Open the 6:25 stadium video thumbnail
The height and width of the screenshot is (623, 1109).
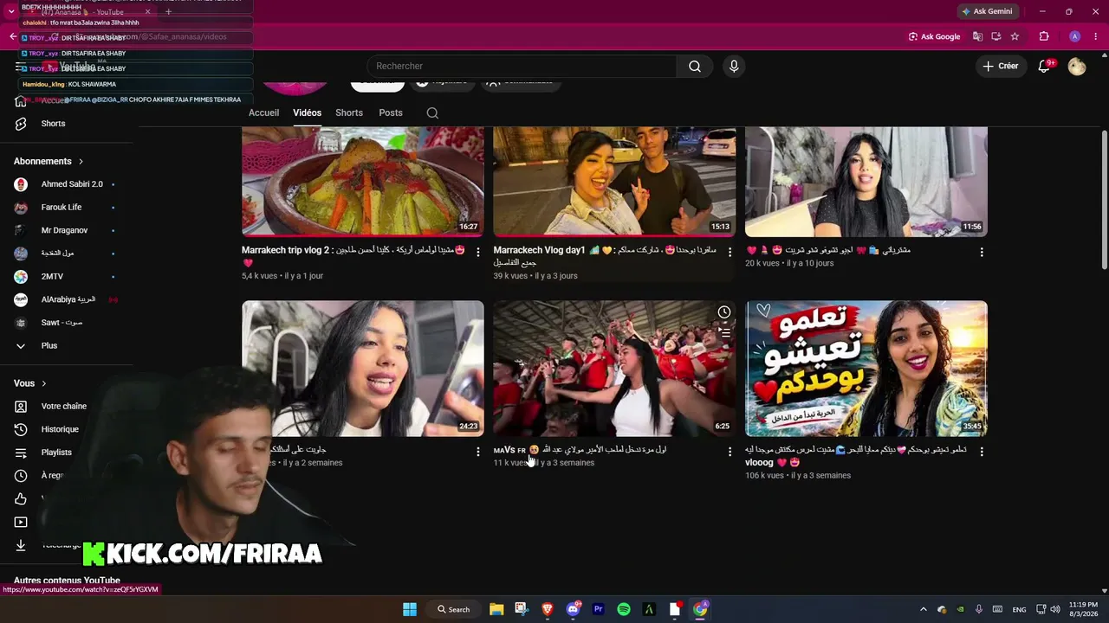tap(614, 369)
